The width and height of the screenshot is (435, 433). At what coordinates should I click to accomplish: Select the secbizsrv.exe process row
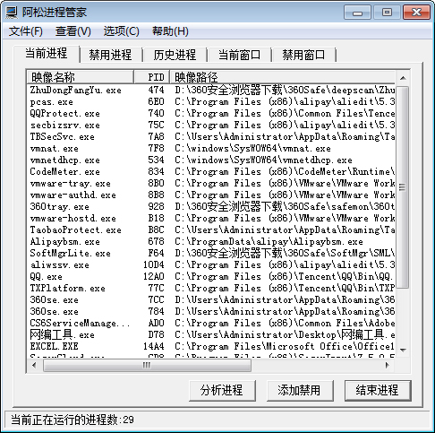click(x=211, y=125)
